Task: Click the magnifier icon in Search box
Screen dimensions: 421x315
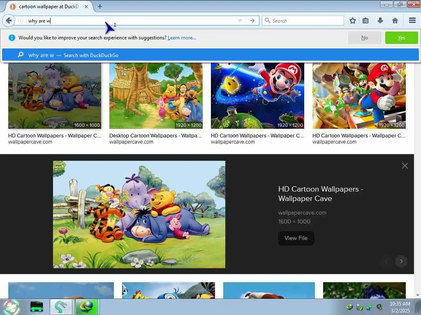Action: click(x=267, y=21)
